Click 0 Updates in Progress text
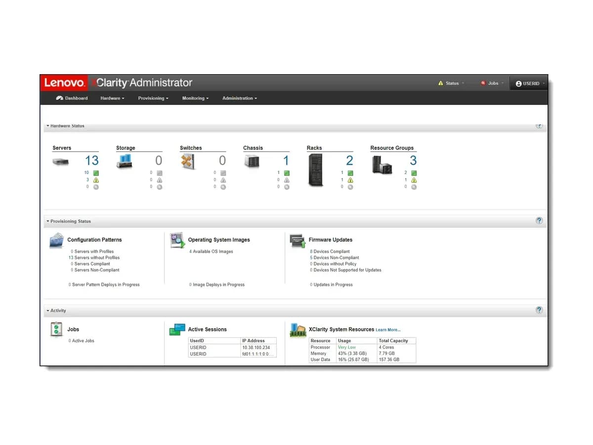This screenshot has width=593, height=445. (331, 285)
